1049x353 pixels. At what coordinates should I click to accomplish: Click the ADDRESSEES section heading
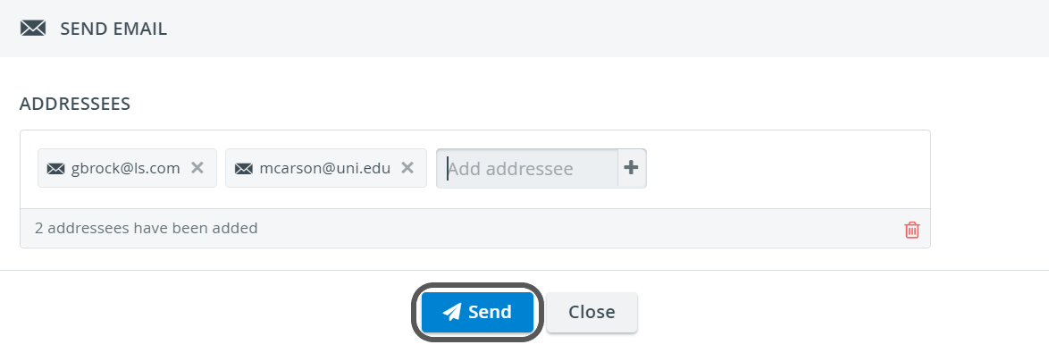(x=75, y=104)
